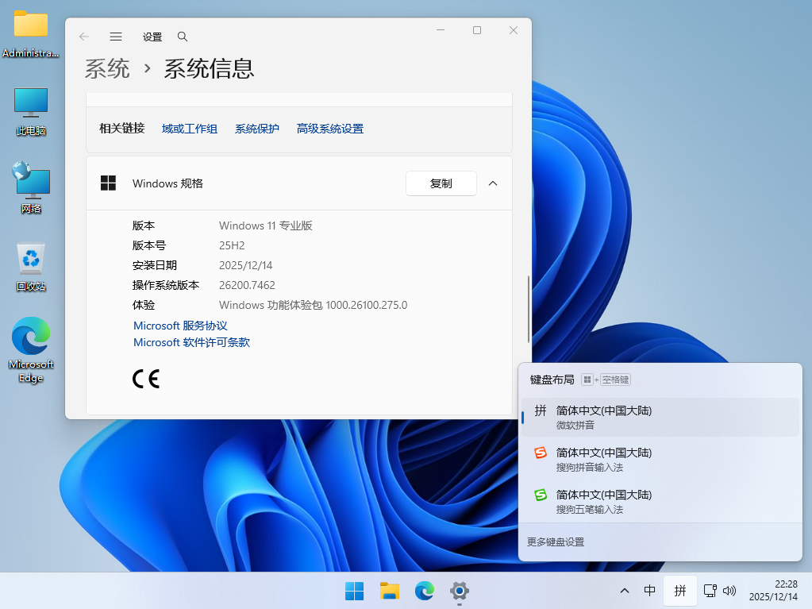Click the 安装日期 label
Image resolution: width=812 pixels, height=609 pixels.
click(x=154, y=265)
